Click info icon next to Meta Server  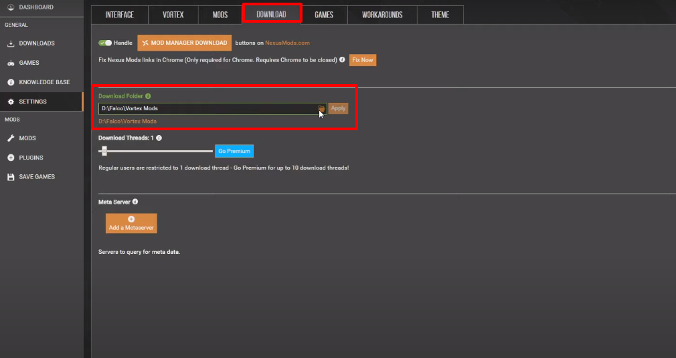pos(135,202)
